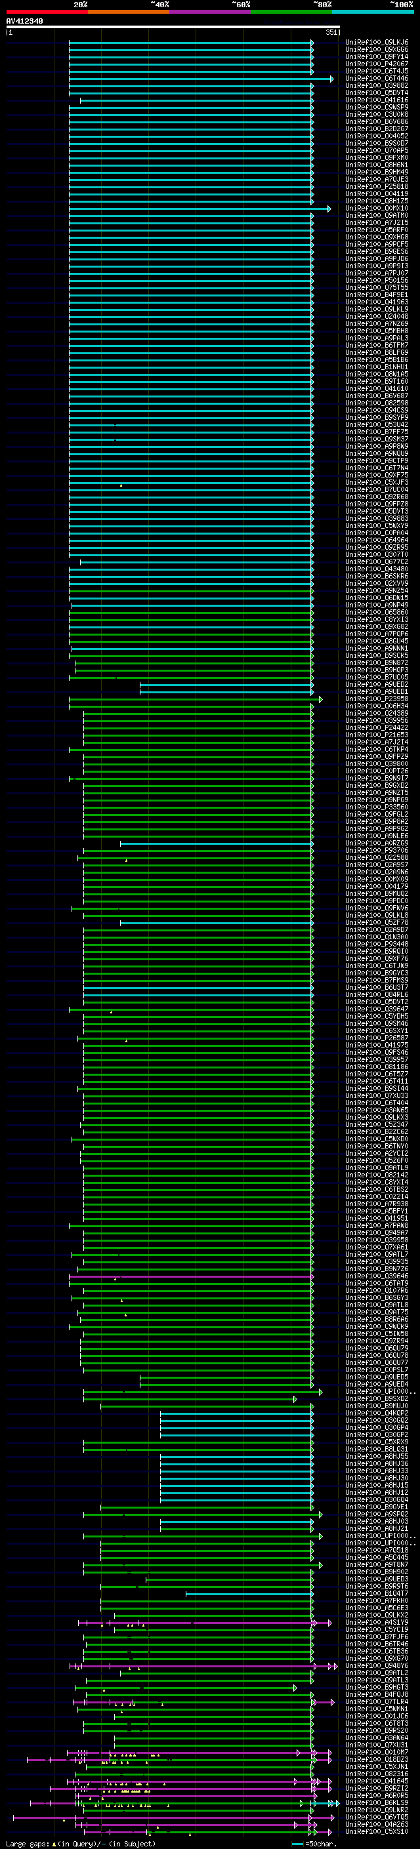Click the alignment arrow for UniRef100_Q0MX10
This screenshot has width=420, height=1849.
329,209
